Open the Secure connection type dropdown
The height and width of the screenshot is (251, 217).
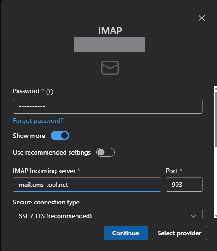[108, 214]
